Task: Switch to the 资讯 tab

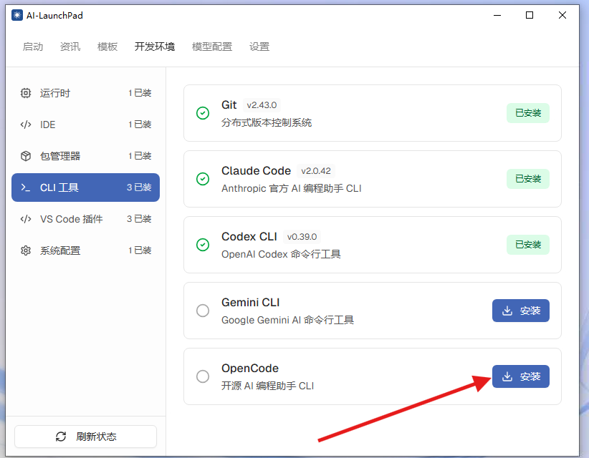Action: pyautogui.click(x=70, y=47)
